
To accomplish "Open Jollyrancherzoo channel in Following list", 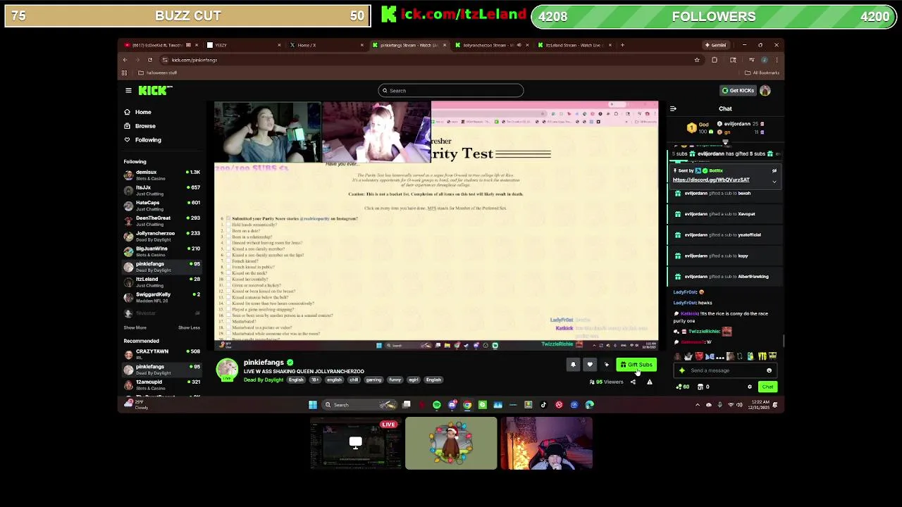I will pyautogui.click(x=161, y=236).
